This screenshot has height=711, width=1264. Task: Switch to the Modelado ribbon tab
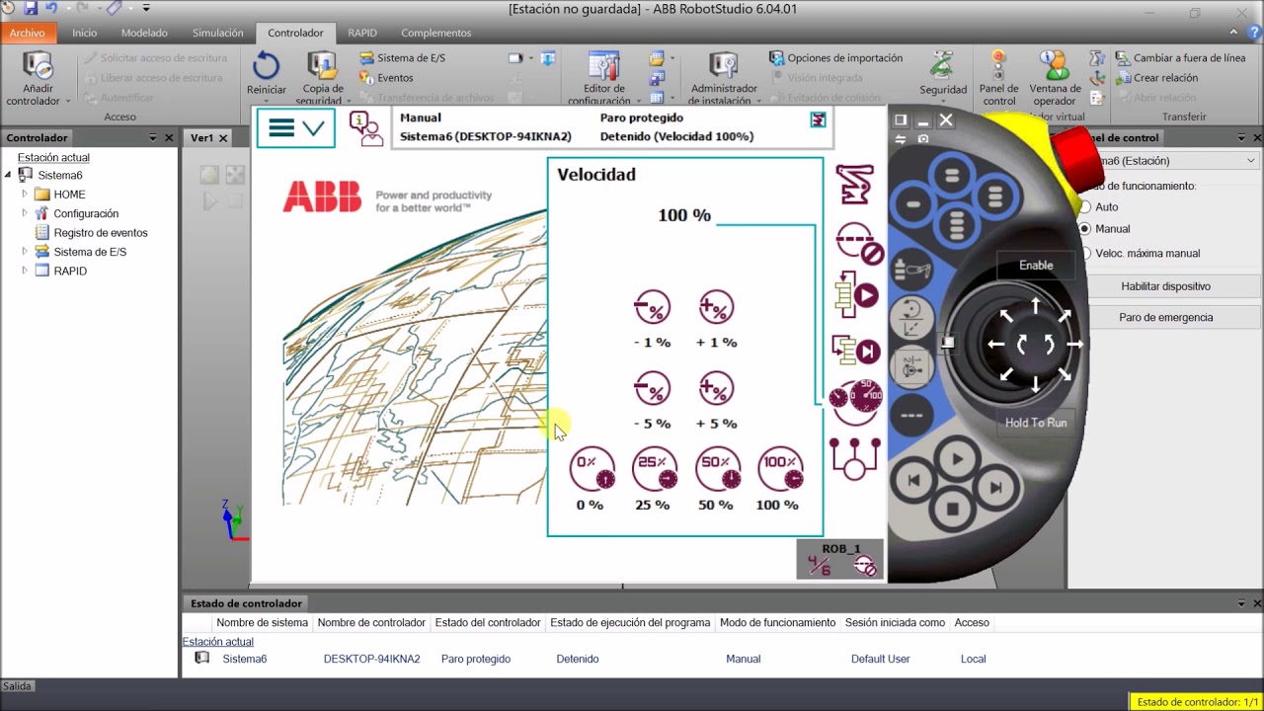(x=144, y=33)
